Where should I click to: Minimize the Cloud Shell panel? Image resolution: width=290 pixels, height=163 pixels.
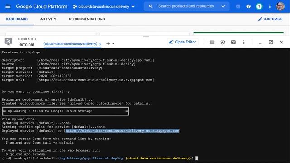coord(260,43)
